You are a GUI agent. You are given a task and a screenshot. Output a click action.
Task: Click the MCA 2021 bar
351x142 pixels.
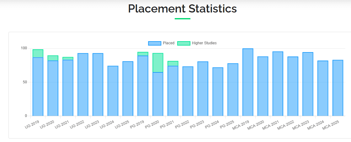tap(278, 84)
